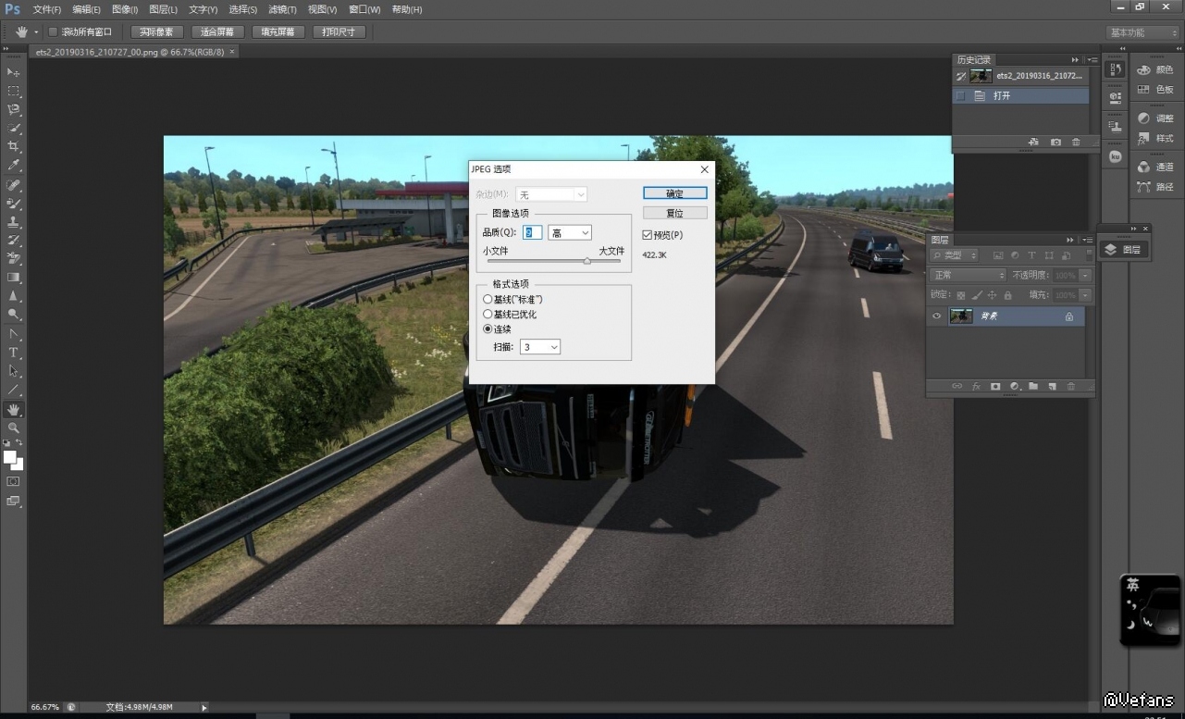This screenshot has height=719, width=1185.
Task: Click the 确定 button in JPEG dialog
Action: click(x=674, y=193)
